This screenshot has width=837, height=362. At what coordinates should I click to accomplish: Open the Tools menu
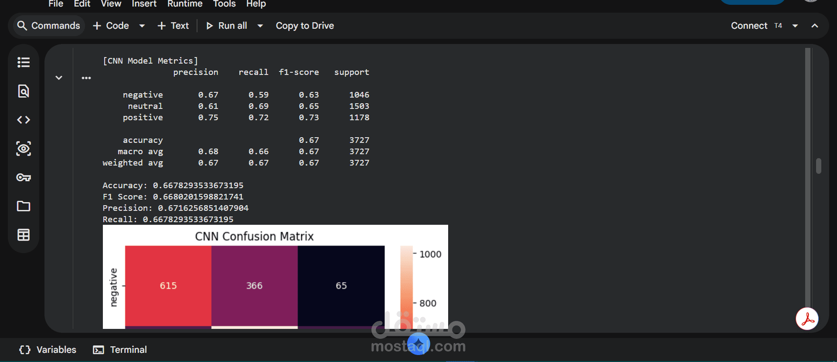point(224,4)
